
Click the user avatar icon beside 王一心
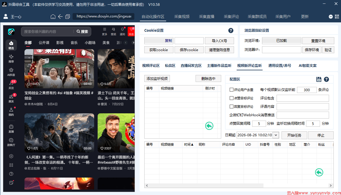pos(6,17)
